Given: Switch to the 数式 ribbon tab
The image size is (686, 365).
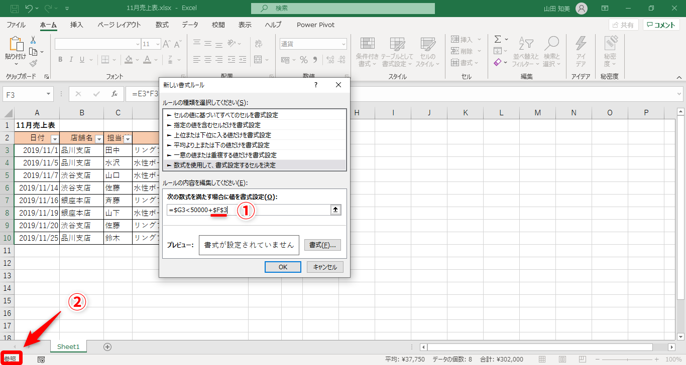Looking at the screenshot, I should [162, 25].
